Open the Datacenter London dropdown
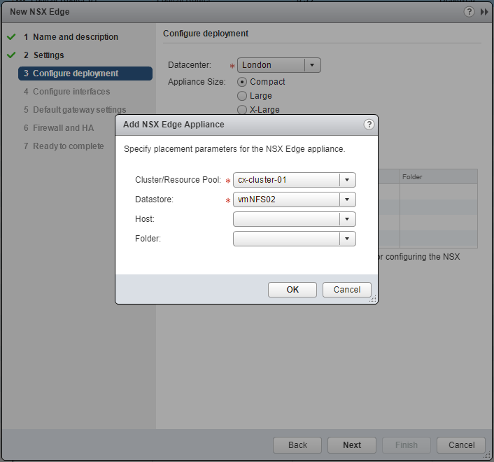Viewport: 494px width, 462px height. [313, 65]
